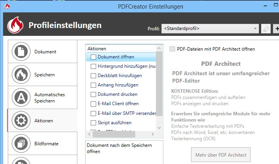Select 'E-Mail Client öffnen' action label
This screenshot has height=164, width=279.
(118, 104)
